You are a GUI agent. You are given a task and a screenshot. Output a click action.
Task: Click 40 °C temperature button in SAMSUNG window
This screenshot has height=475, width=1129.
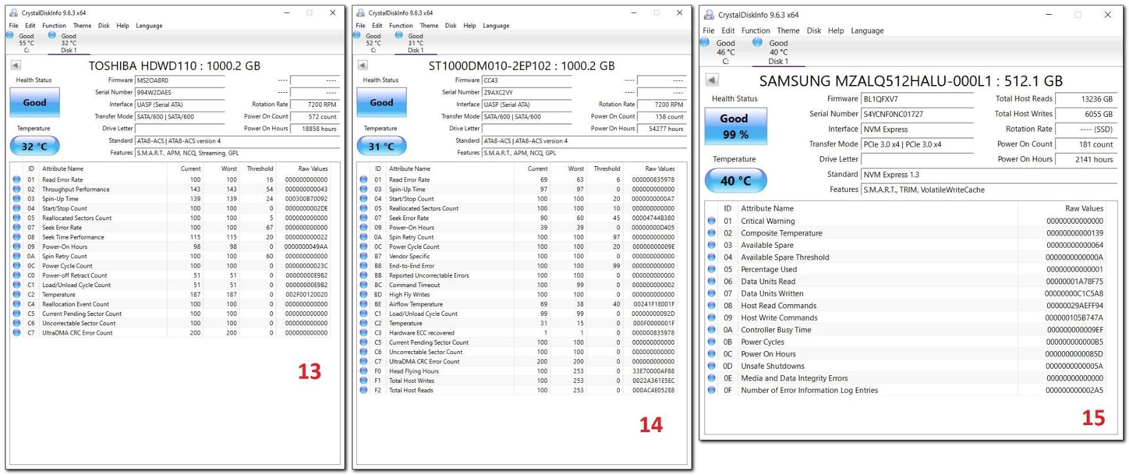(x=736, y=181)
